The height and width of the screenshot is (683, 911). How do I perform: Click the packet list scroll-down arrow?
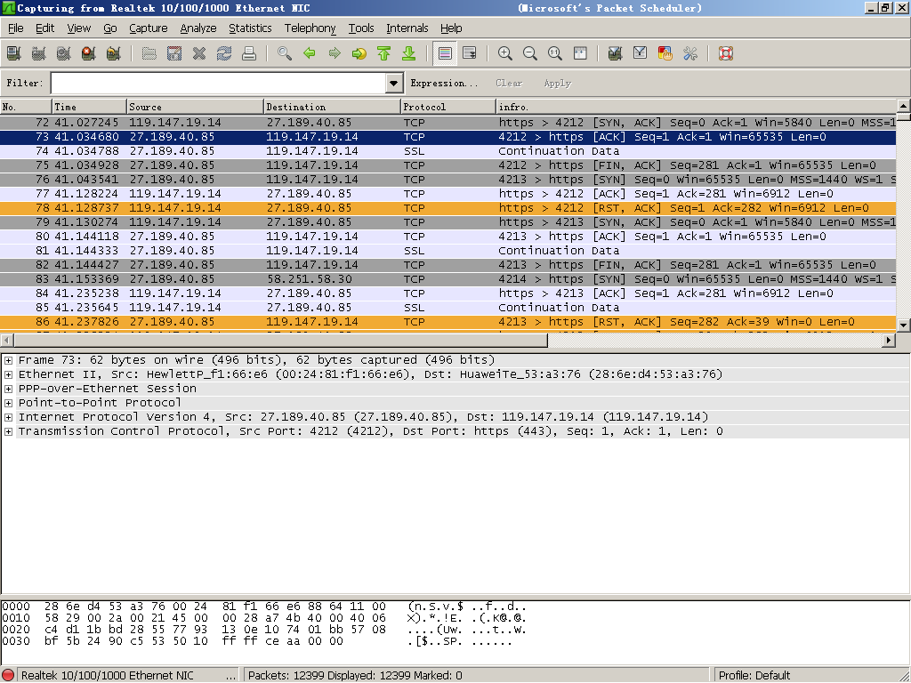click(x=904, y=325)
